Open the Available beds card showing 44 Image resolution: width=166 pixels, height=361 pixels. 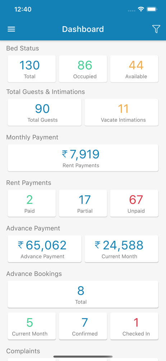134,69
